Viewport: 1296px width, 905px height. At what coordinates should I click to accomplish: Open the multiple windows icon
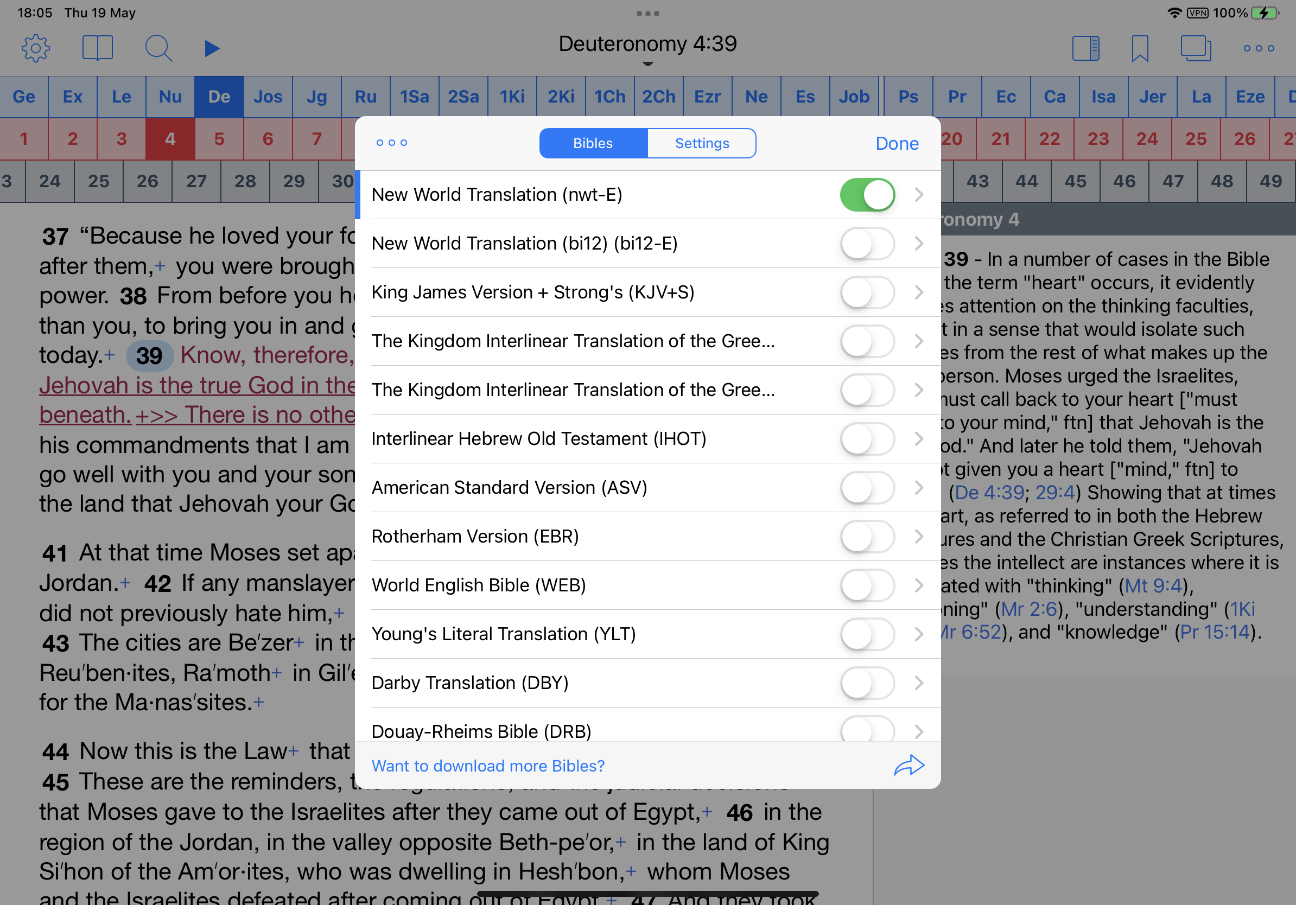click(1196, 48)
